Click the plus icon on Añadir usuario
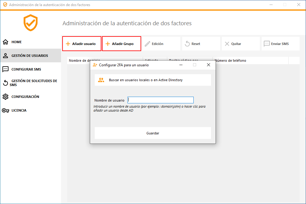 (x=68, y=43)
